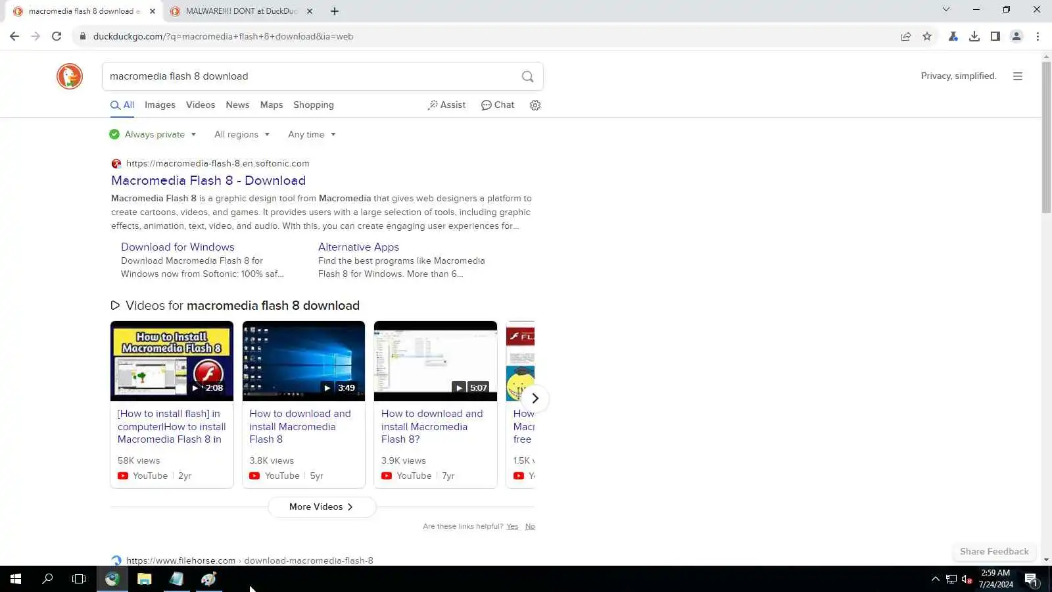This screenshot has height=592, width=1052.
Task: Open Download for Windows sublink
Action: tap(178, 247)
